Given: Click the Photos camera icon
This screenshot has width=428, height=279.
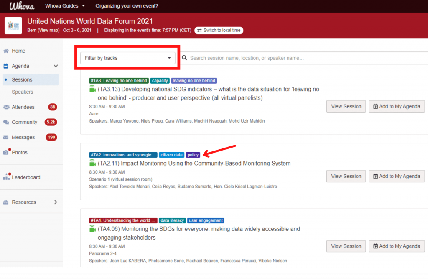Looking at the screenshot, I should coord(6,153).
